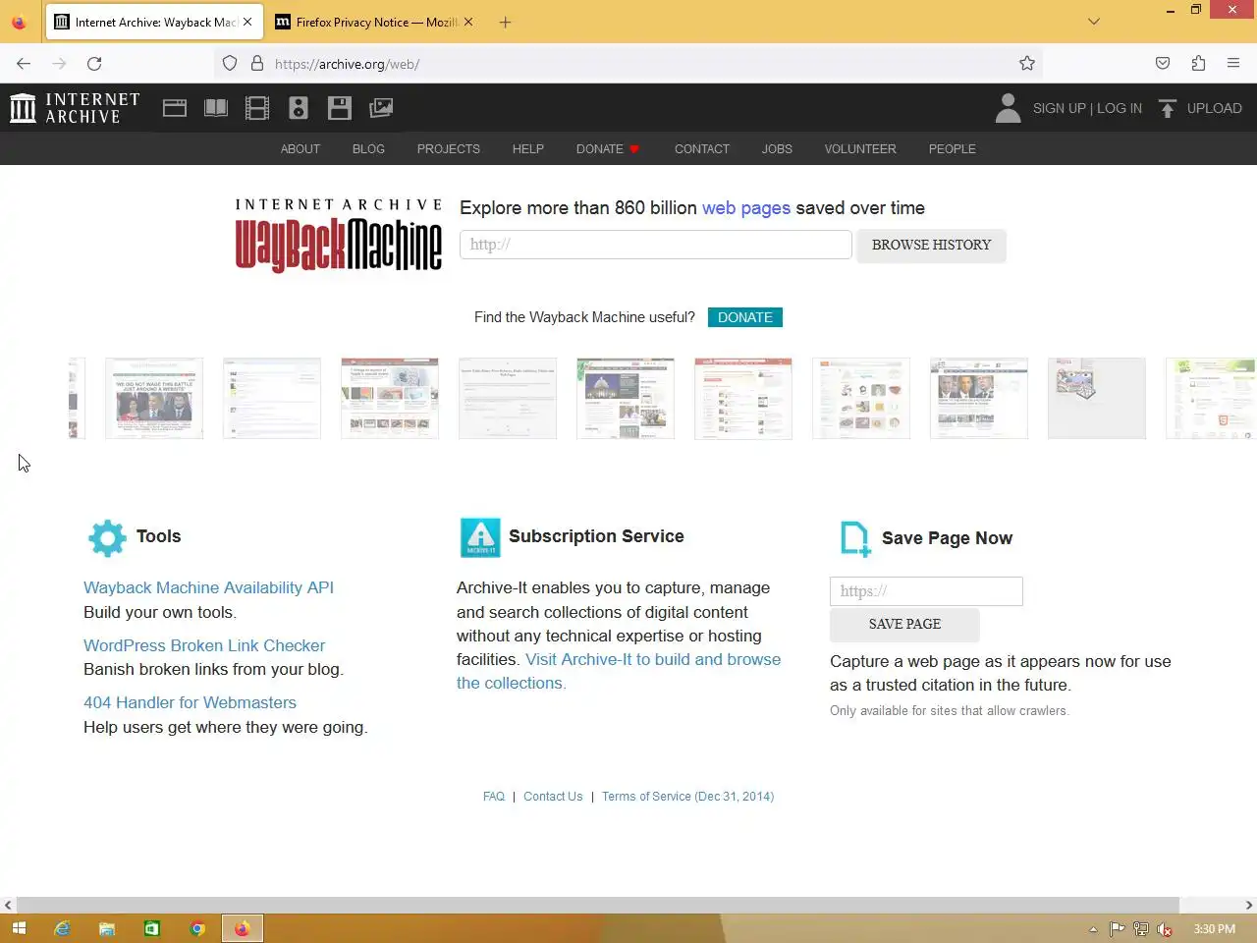The height and width of the screenshot is (943, 1257).
Task: Click the horizontal page scrollbar
Action: pos(598,905)
